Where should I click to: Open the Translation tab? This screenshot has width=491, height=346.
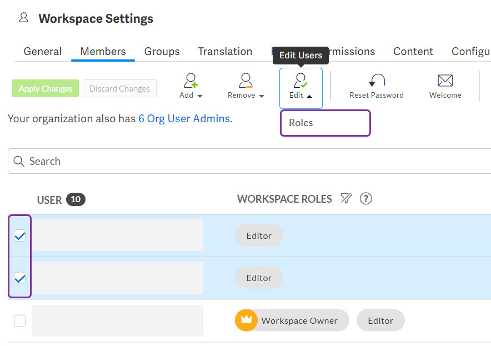tap(225, 51)
